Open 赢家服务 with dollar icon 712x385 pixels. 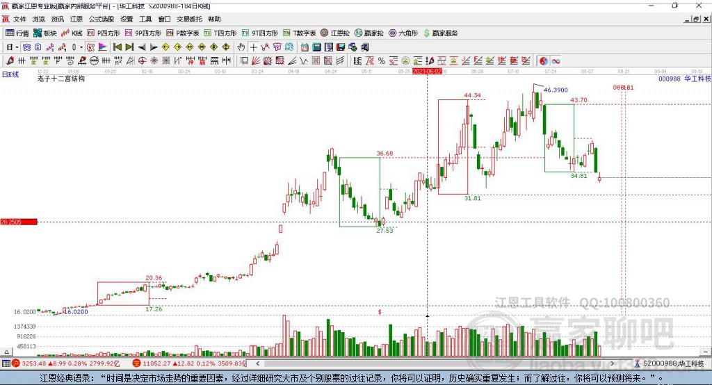(x=441, y=33)
